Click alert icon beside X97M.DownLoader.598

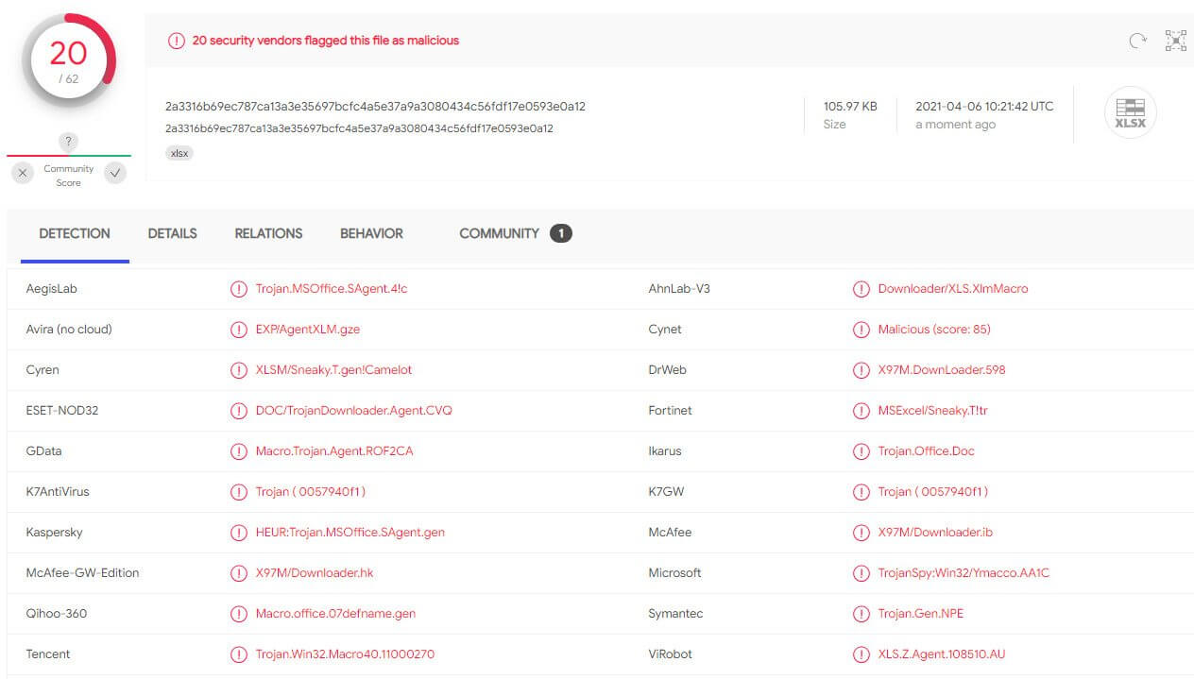tap(861, 370)
